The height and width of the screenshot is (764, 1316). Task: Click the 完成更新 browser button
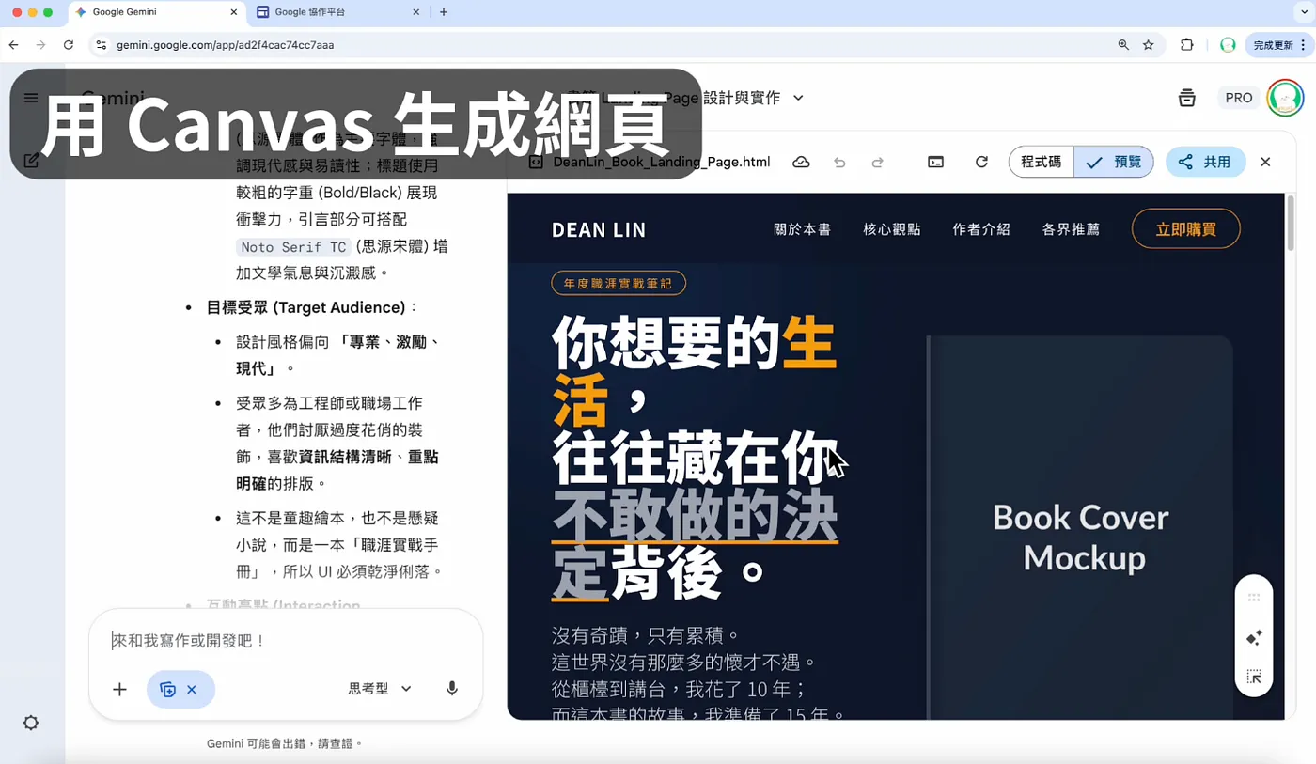click(x=1280, y=45)
